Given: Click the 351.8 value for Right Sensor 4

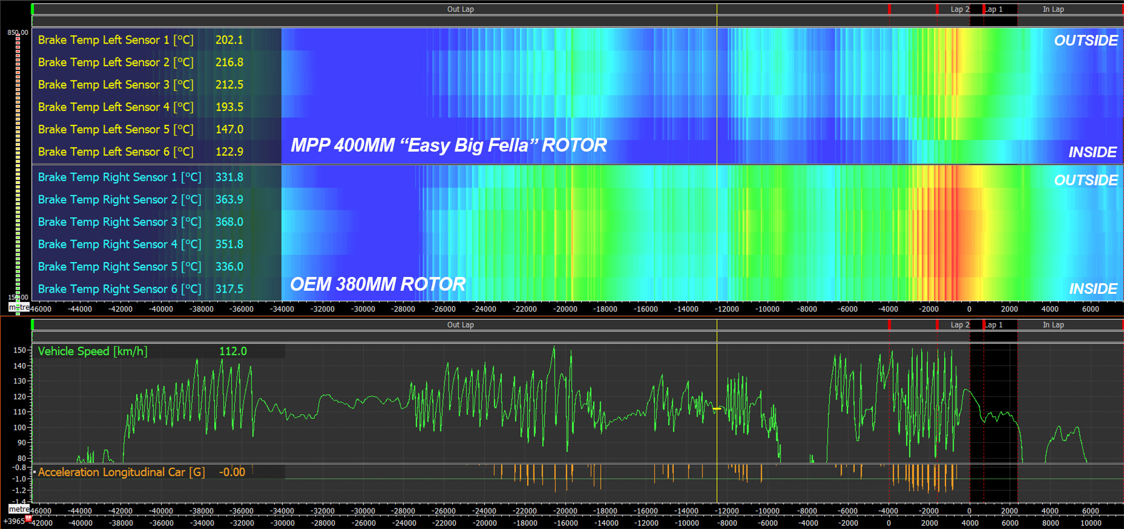Looking at the screenshot, I should [229, 245].
